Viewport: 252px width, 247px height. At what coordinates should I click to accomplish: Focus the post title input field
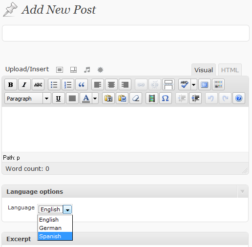click(x=126, y=33)
